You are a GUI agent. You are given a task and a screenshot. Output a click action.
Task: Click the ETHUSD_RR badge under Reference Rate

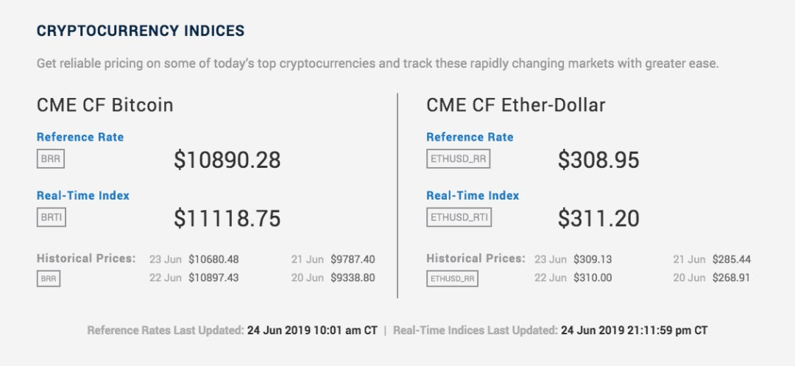tap(459, 158)
